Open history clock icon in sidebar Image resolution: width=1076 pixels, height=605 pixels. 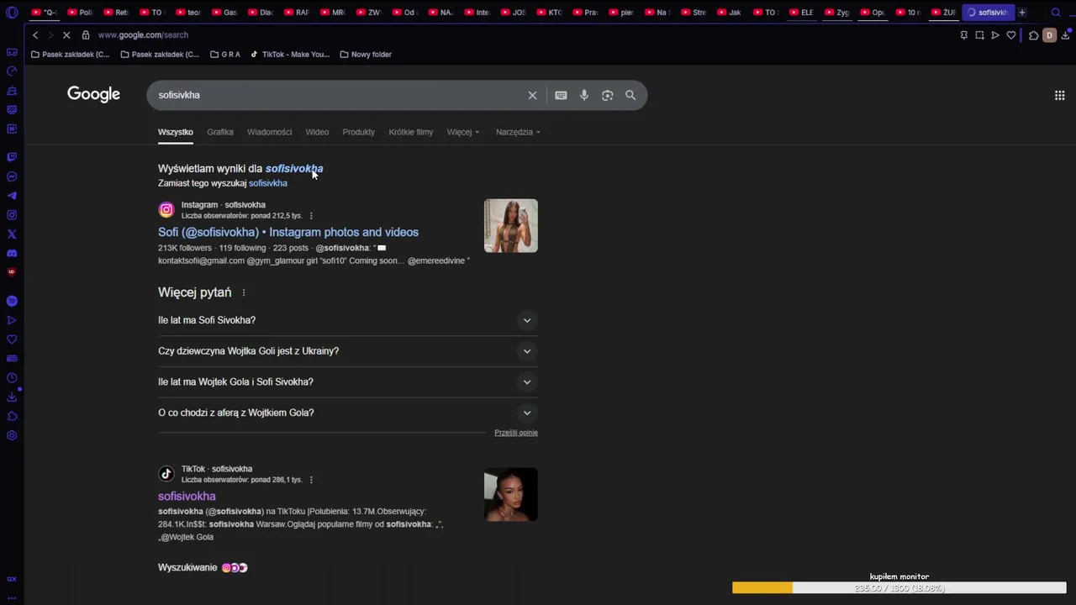point(12,378)
